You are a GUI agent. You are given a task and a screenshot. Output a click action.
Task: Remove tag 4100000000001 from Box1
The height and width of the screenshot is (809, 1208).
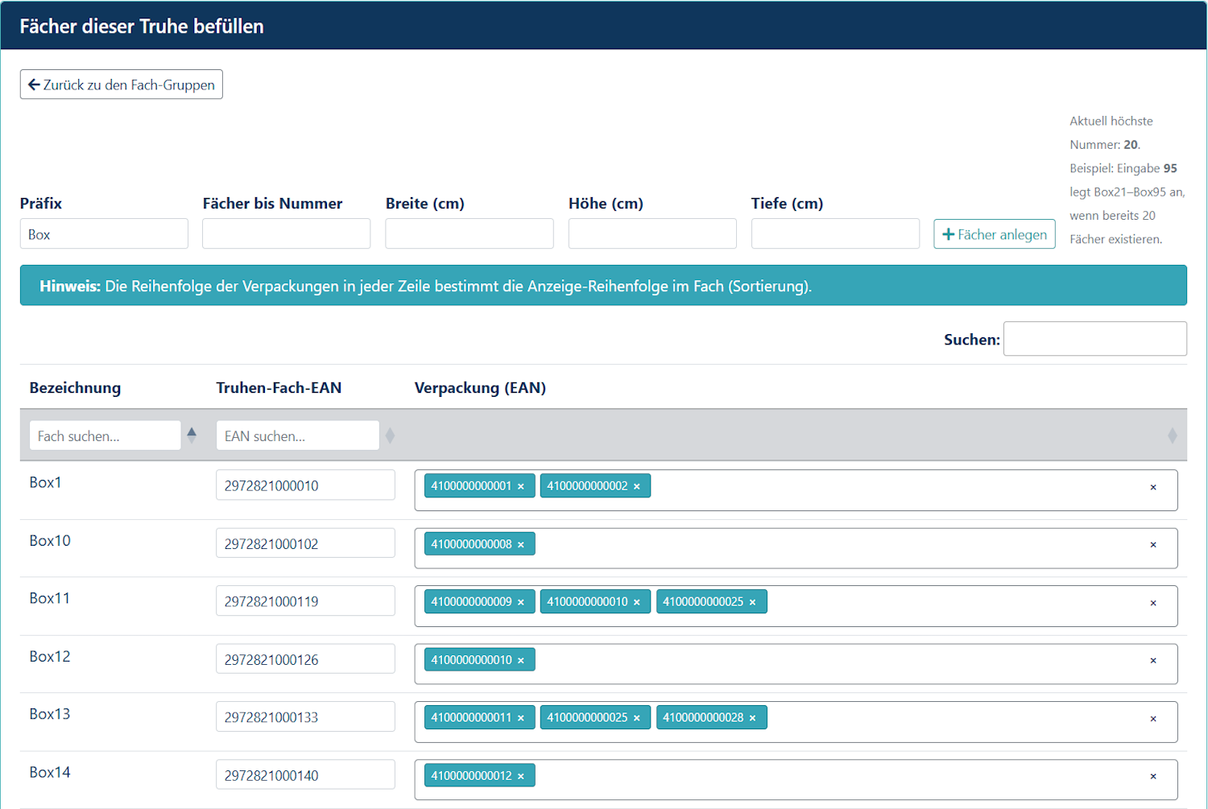coord(521,486)
